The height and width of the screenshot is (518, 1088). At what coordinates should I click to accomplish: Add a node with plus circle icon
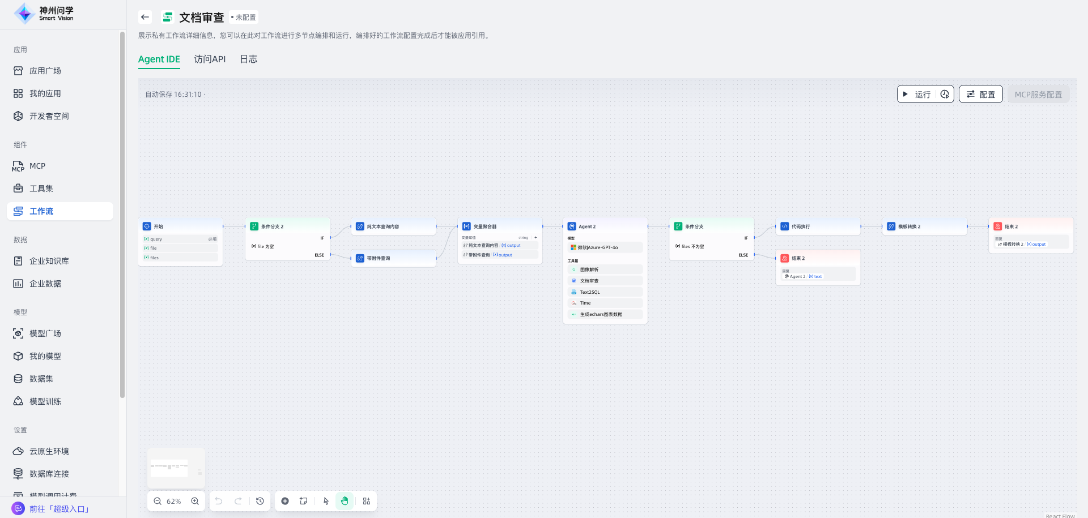point(285,501)
